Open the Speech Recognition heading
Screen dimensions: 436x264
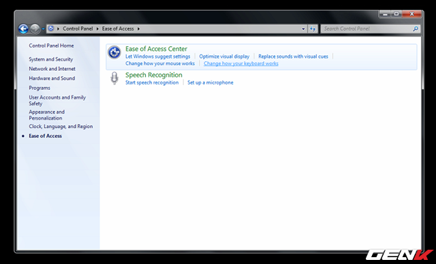(x=154, y=75)
